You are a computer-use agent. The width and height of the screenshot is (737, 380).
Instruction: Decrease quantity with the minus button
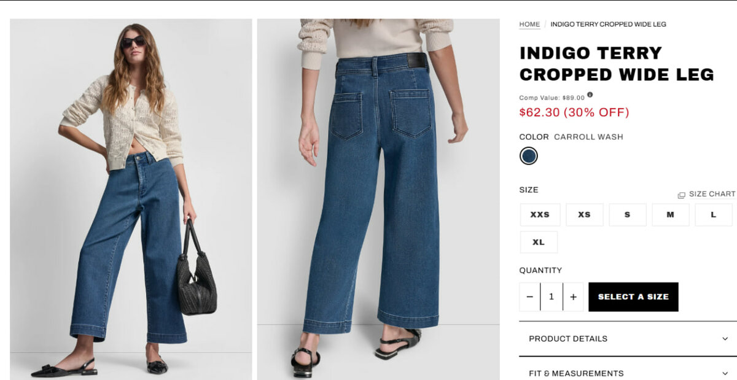click(530, 297)
